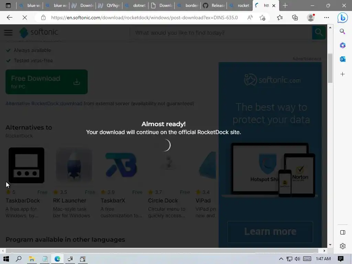Open RK Launcher app thumbnail
The width and height of the screenshot is (352, 264).
pos(74,165)
